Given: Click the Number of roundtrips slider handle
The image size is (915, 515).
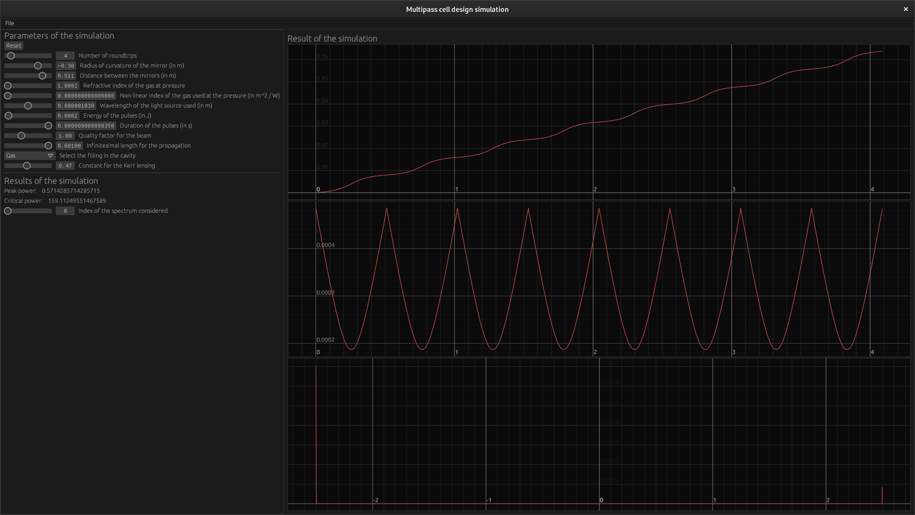Looking at the screenshot, I should pyautogui.click(x=11, y=56).
